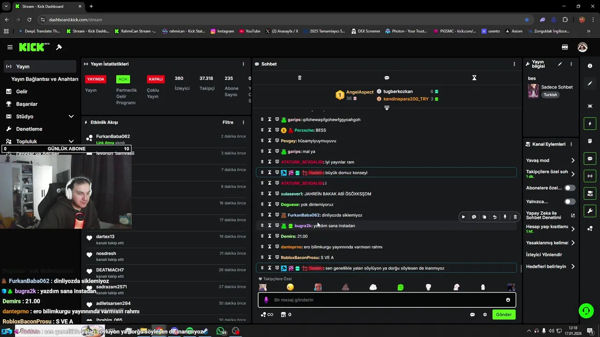Click chat bubble icon in right sidebar
The image size is (600, 337).
pos(590,159)
